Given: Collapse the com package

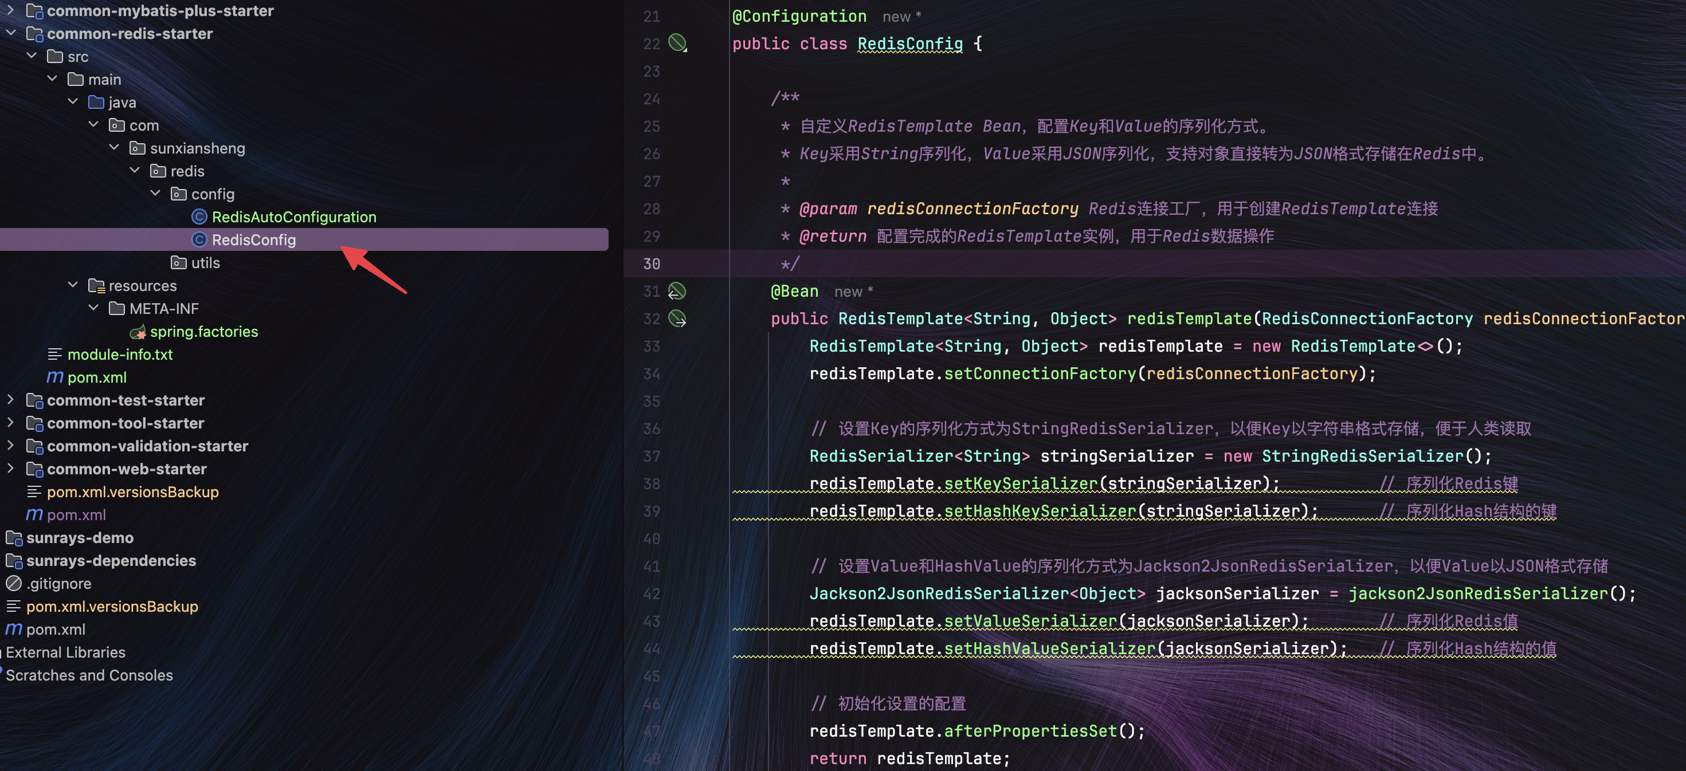Looking at the screenshot, I should click(93, 125).
